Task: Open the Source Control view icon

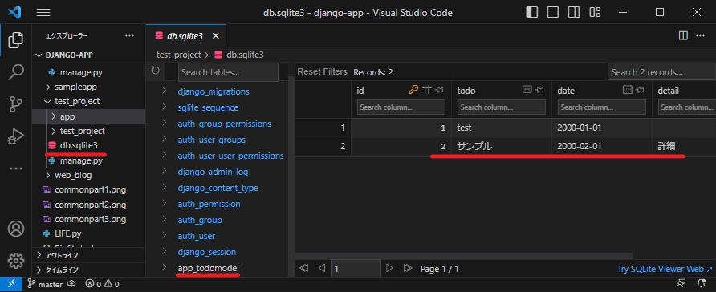Action: tap(15, 104)
